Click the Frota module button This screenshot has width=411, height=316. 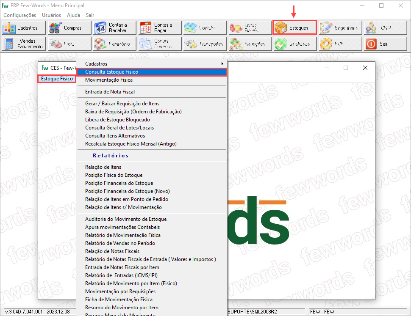click(70, 44)
